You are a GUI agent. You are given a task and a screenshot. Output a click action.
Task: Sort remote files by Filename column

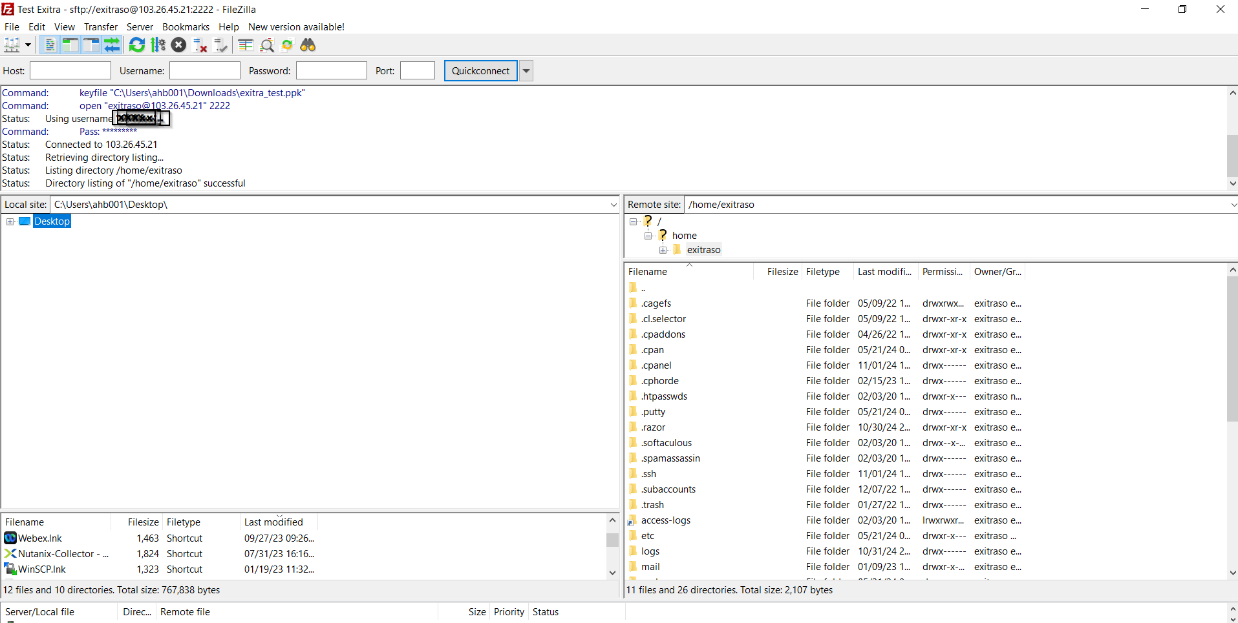(689, 272)
